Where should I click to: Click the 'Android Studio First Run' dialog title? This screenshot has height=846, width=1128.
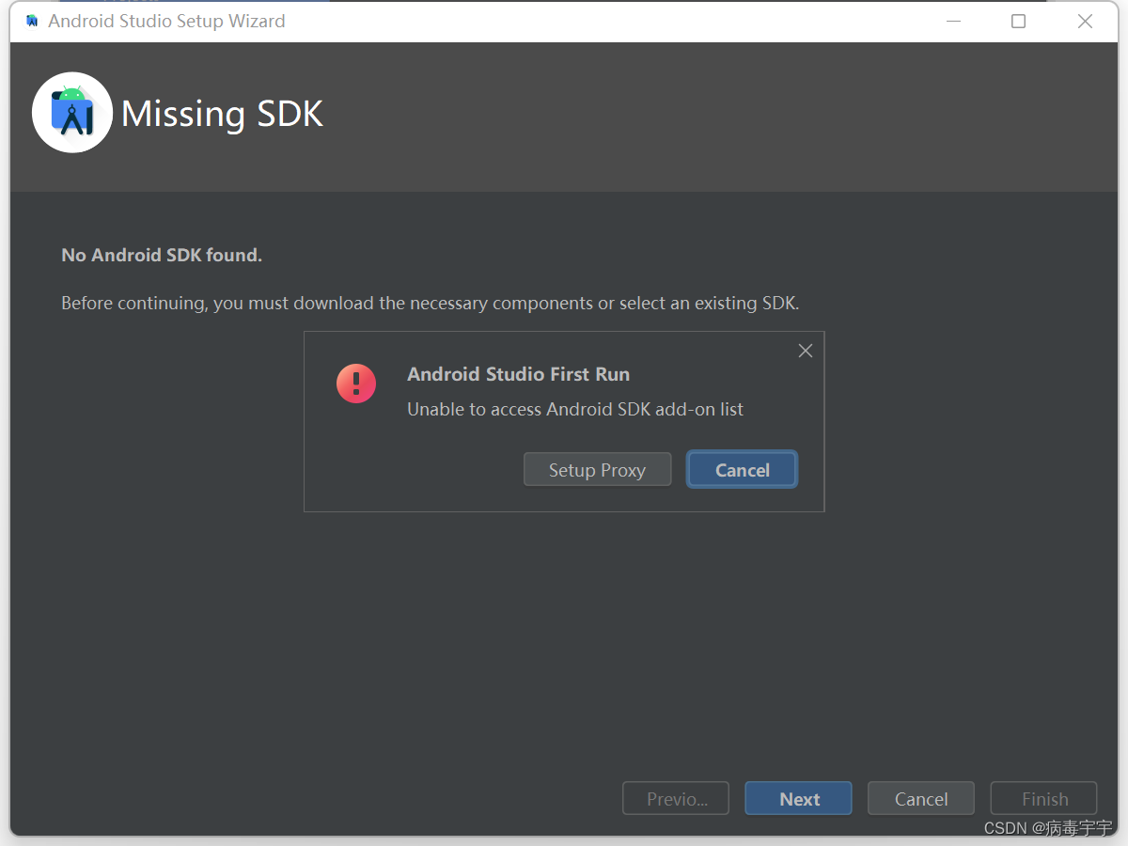518,374
